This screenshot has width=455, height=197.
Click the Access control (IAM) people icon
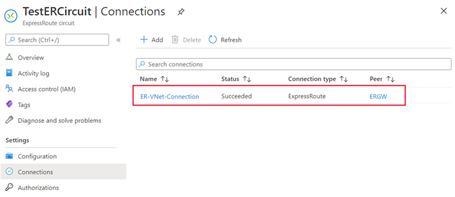[9, 89]
